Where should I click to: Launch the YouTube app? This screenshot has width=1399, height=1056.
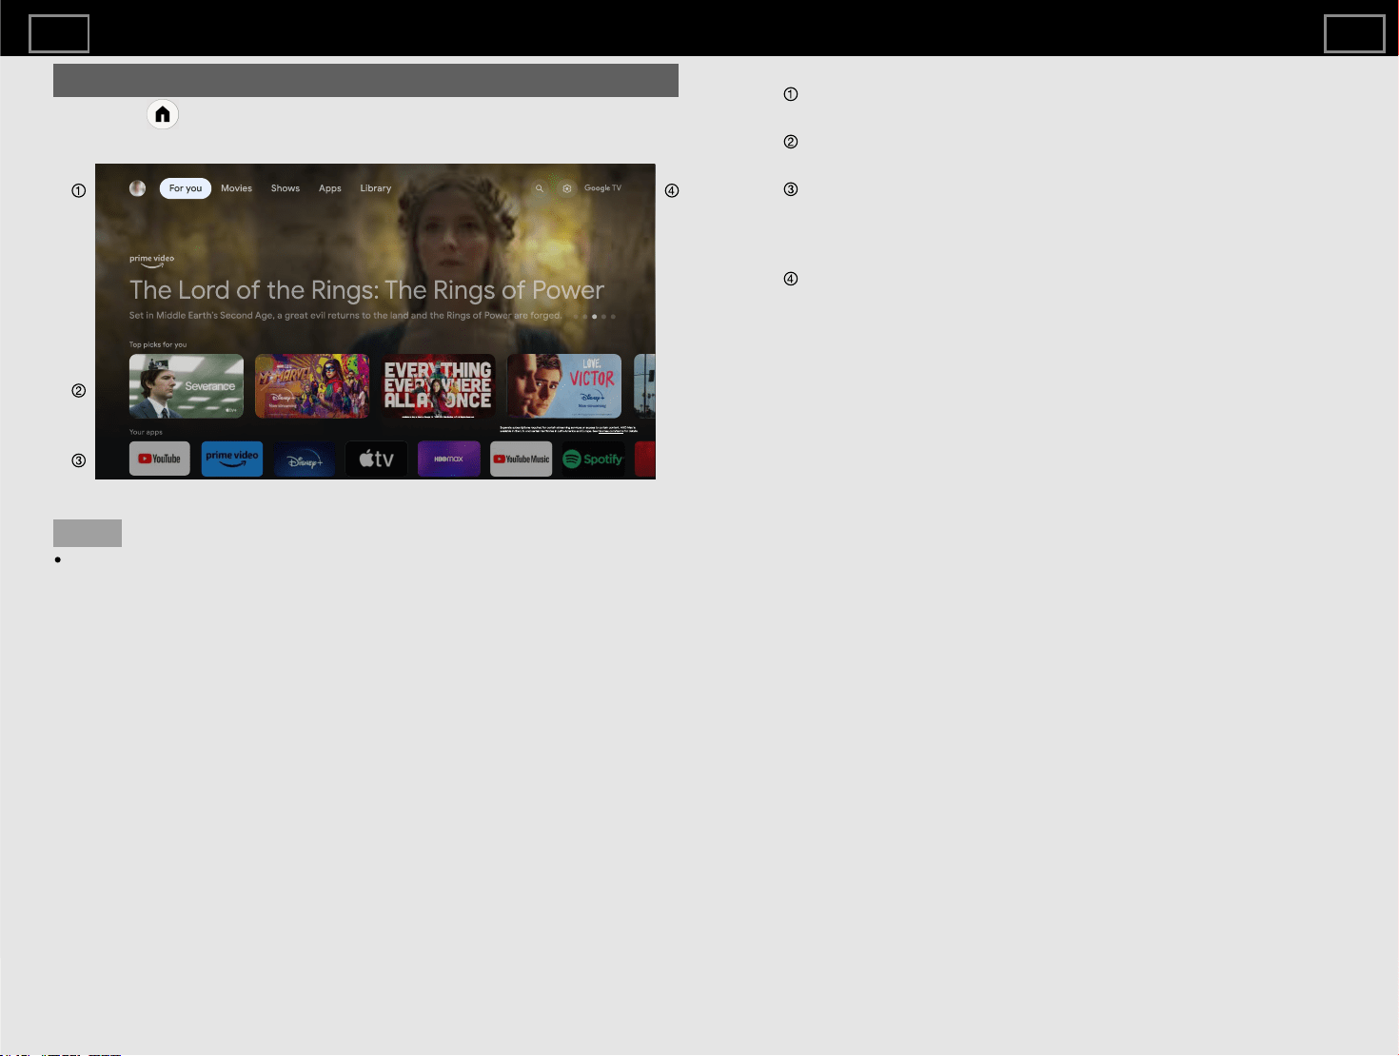click(160, 459)
